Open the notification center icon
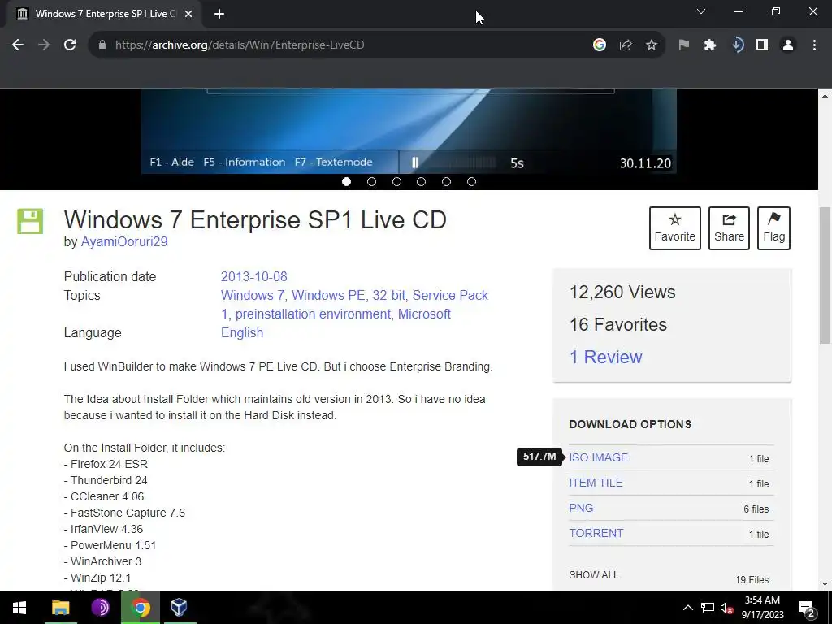The width and height of the screenshot is (832, 624). (807, 609)
